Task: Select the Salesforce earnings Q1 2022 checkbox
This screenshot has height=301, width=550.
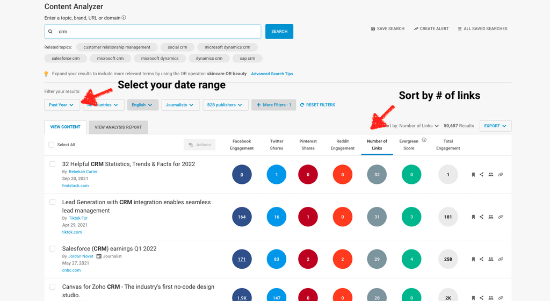Action: tap(53, 249)
